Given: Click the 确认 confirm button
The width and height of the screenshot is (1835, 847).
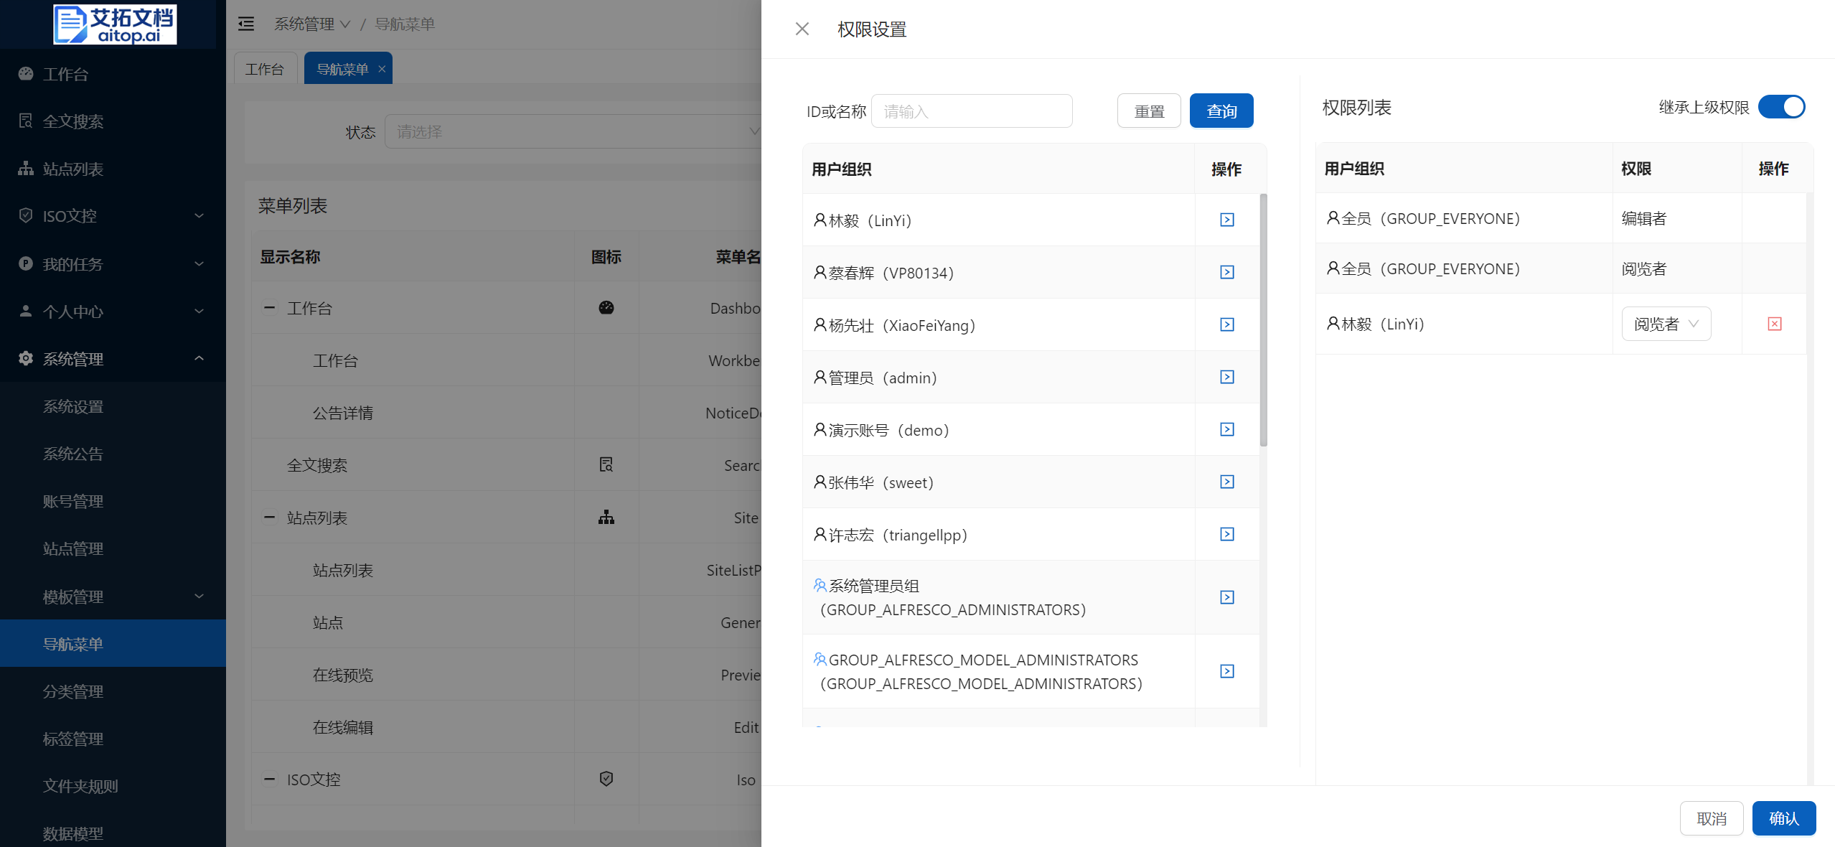Looking at the screenshot, I should point(1783,818).
